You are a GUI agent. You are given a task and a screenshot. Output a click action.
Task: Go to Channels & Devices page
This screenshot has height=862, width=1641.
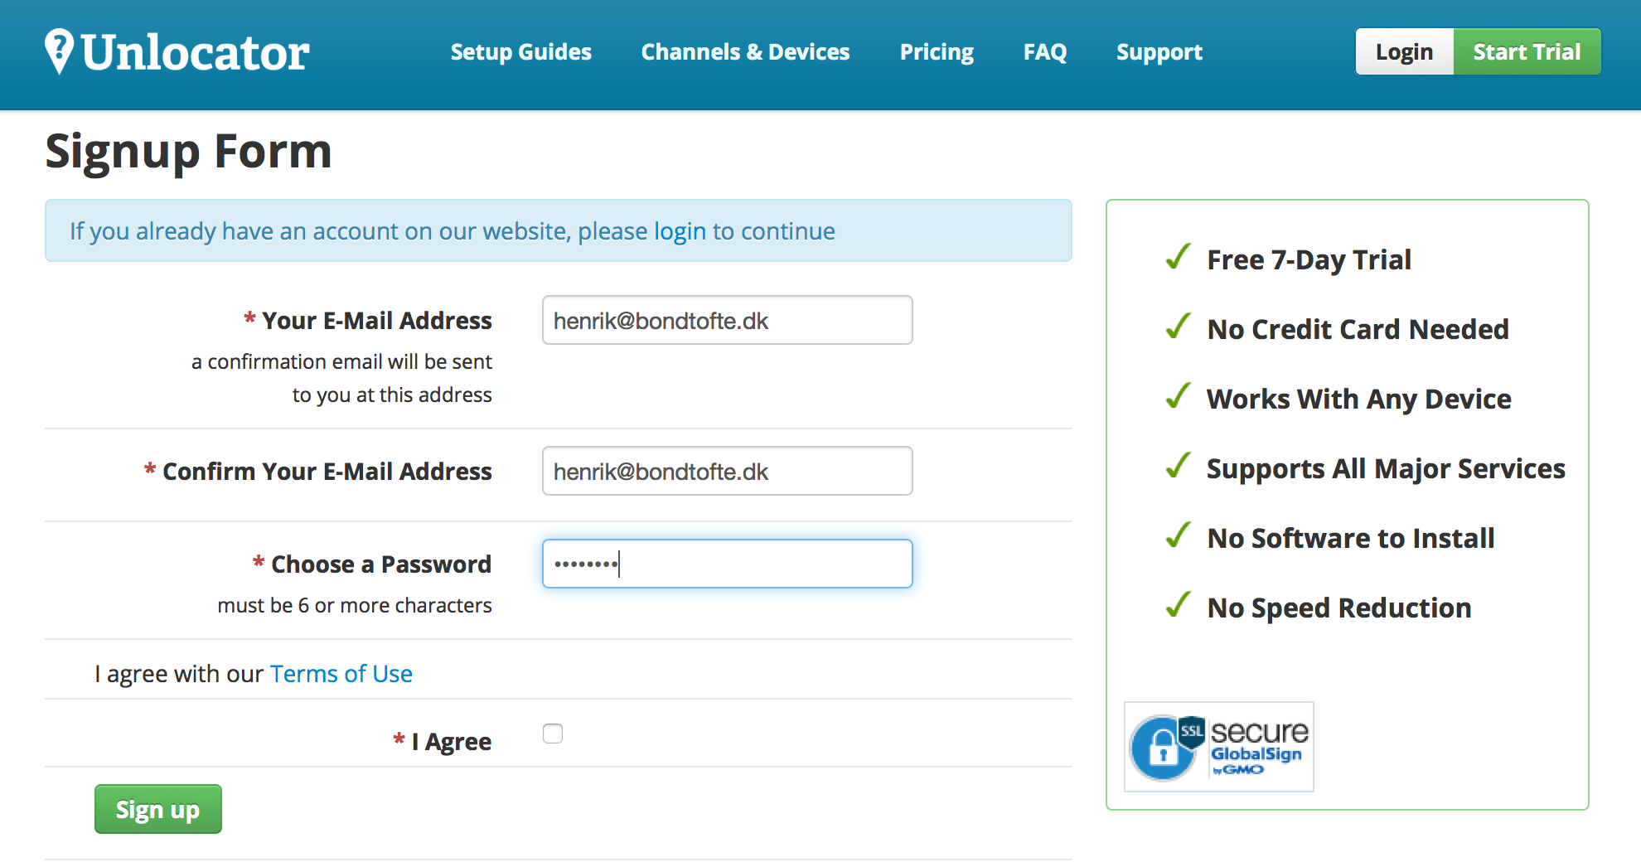745,52
